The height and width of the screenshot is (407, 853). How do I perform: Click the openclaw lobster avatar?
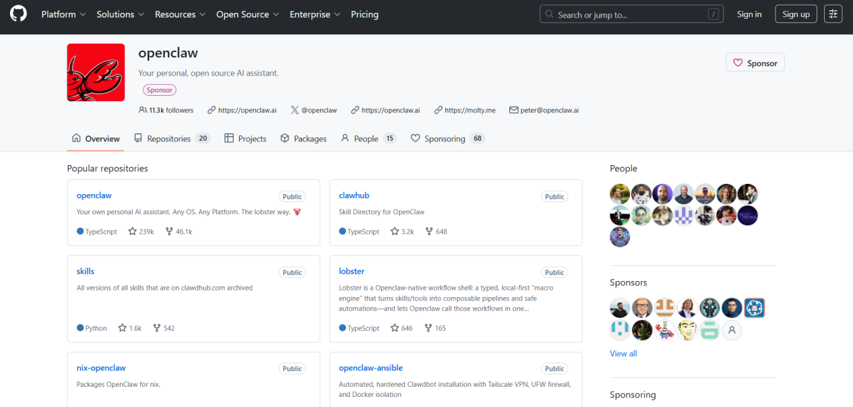pos(96,73)
